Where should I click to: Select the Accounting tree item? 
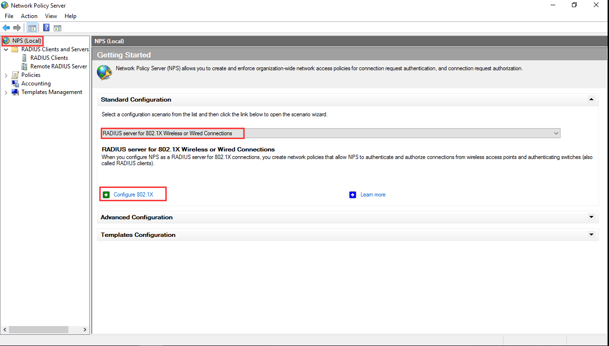(36, 84)
